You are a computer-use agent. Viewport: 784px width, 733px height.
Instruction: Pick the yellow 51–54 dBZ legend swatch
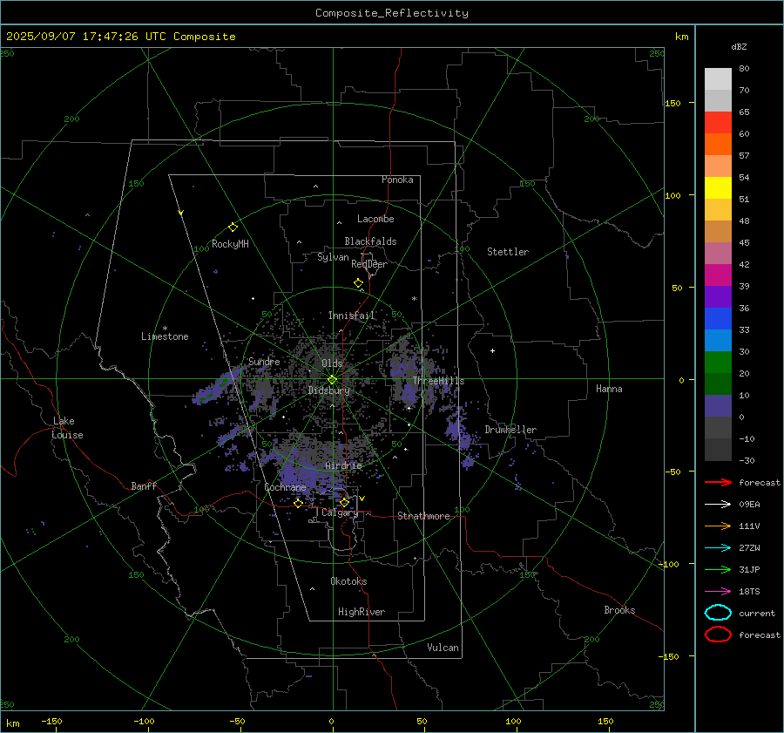point(718,187)
